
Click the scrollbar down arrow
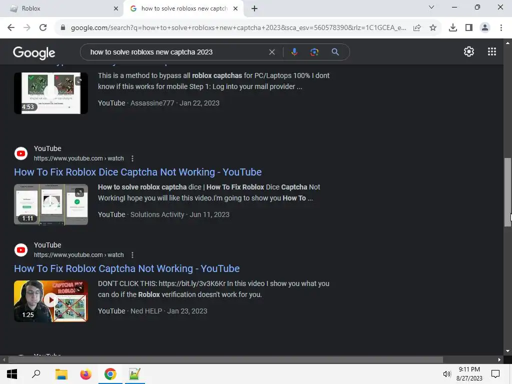pyautogui.click(x=507, y=351)
